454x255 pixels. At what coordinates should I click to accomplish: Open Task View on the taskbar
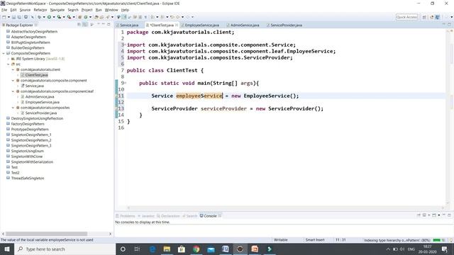pyautogui.click(x=137, y=249)
